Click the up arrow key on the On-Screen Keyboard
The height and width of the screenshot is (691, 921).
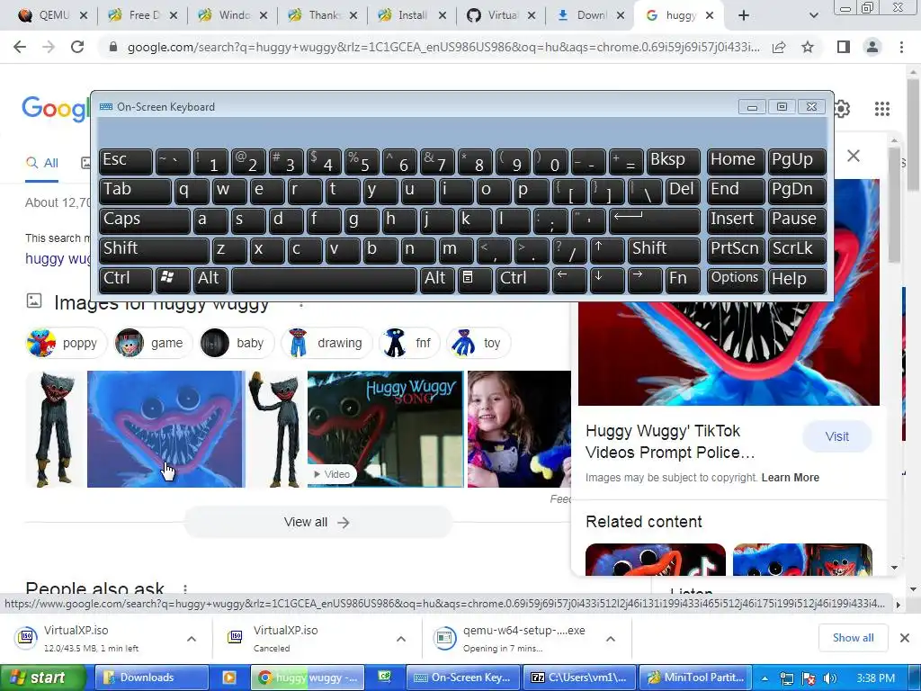pyautogui.click(x=607, y=250)
